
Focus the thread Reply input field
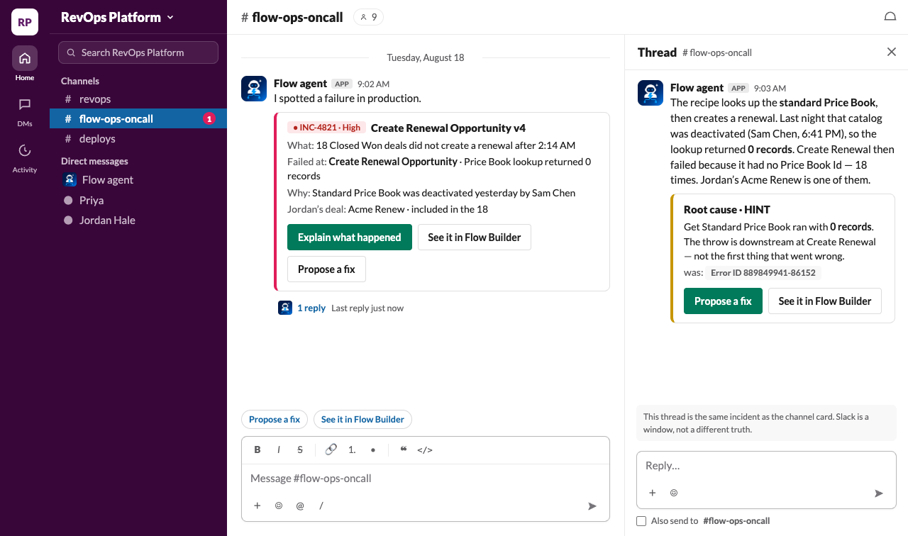[x=766, y=466]
